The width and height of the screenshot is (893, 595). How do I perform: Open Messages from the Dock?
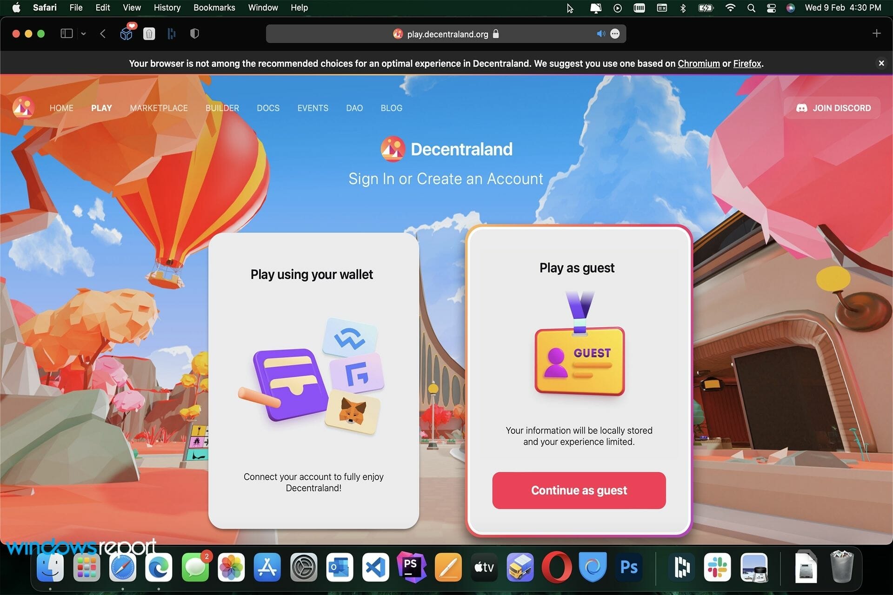click(195, 567)
